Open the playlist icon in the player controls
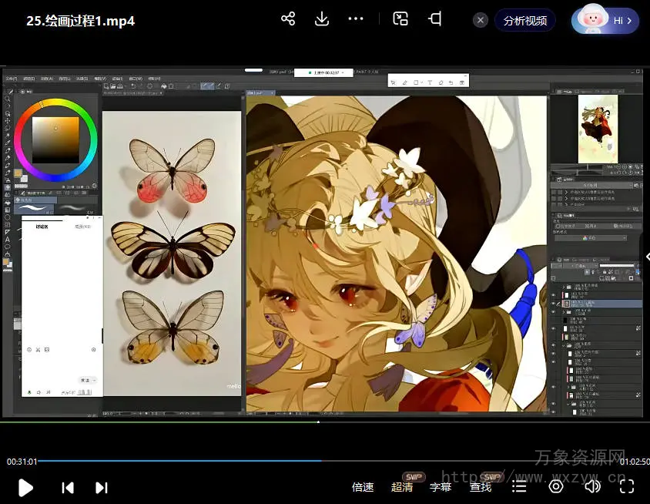Viewport: 650px width, 504px height. pyautogui.click(x=520, y=487)
